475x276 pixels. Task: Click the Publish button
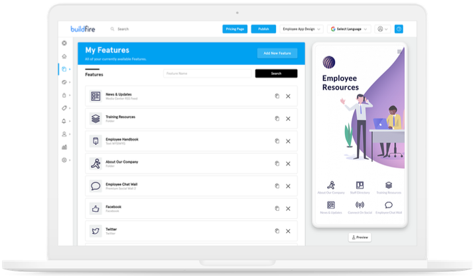click(x=263, y=29)
